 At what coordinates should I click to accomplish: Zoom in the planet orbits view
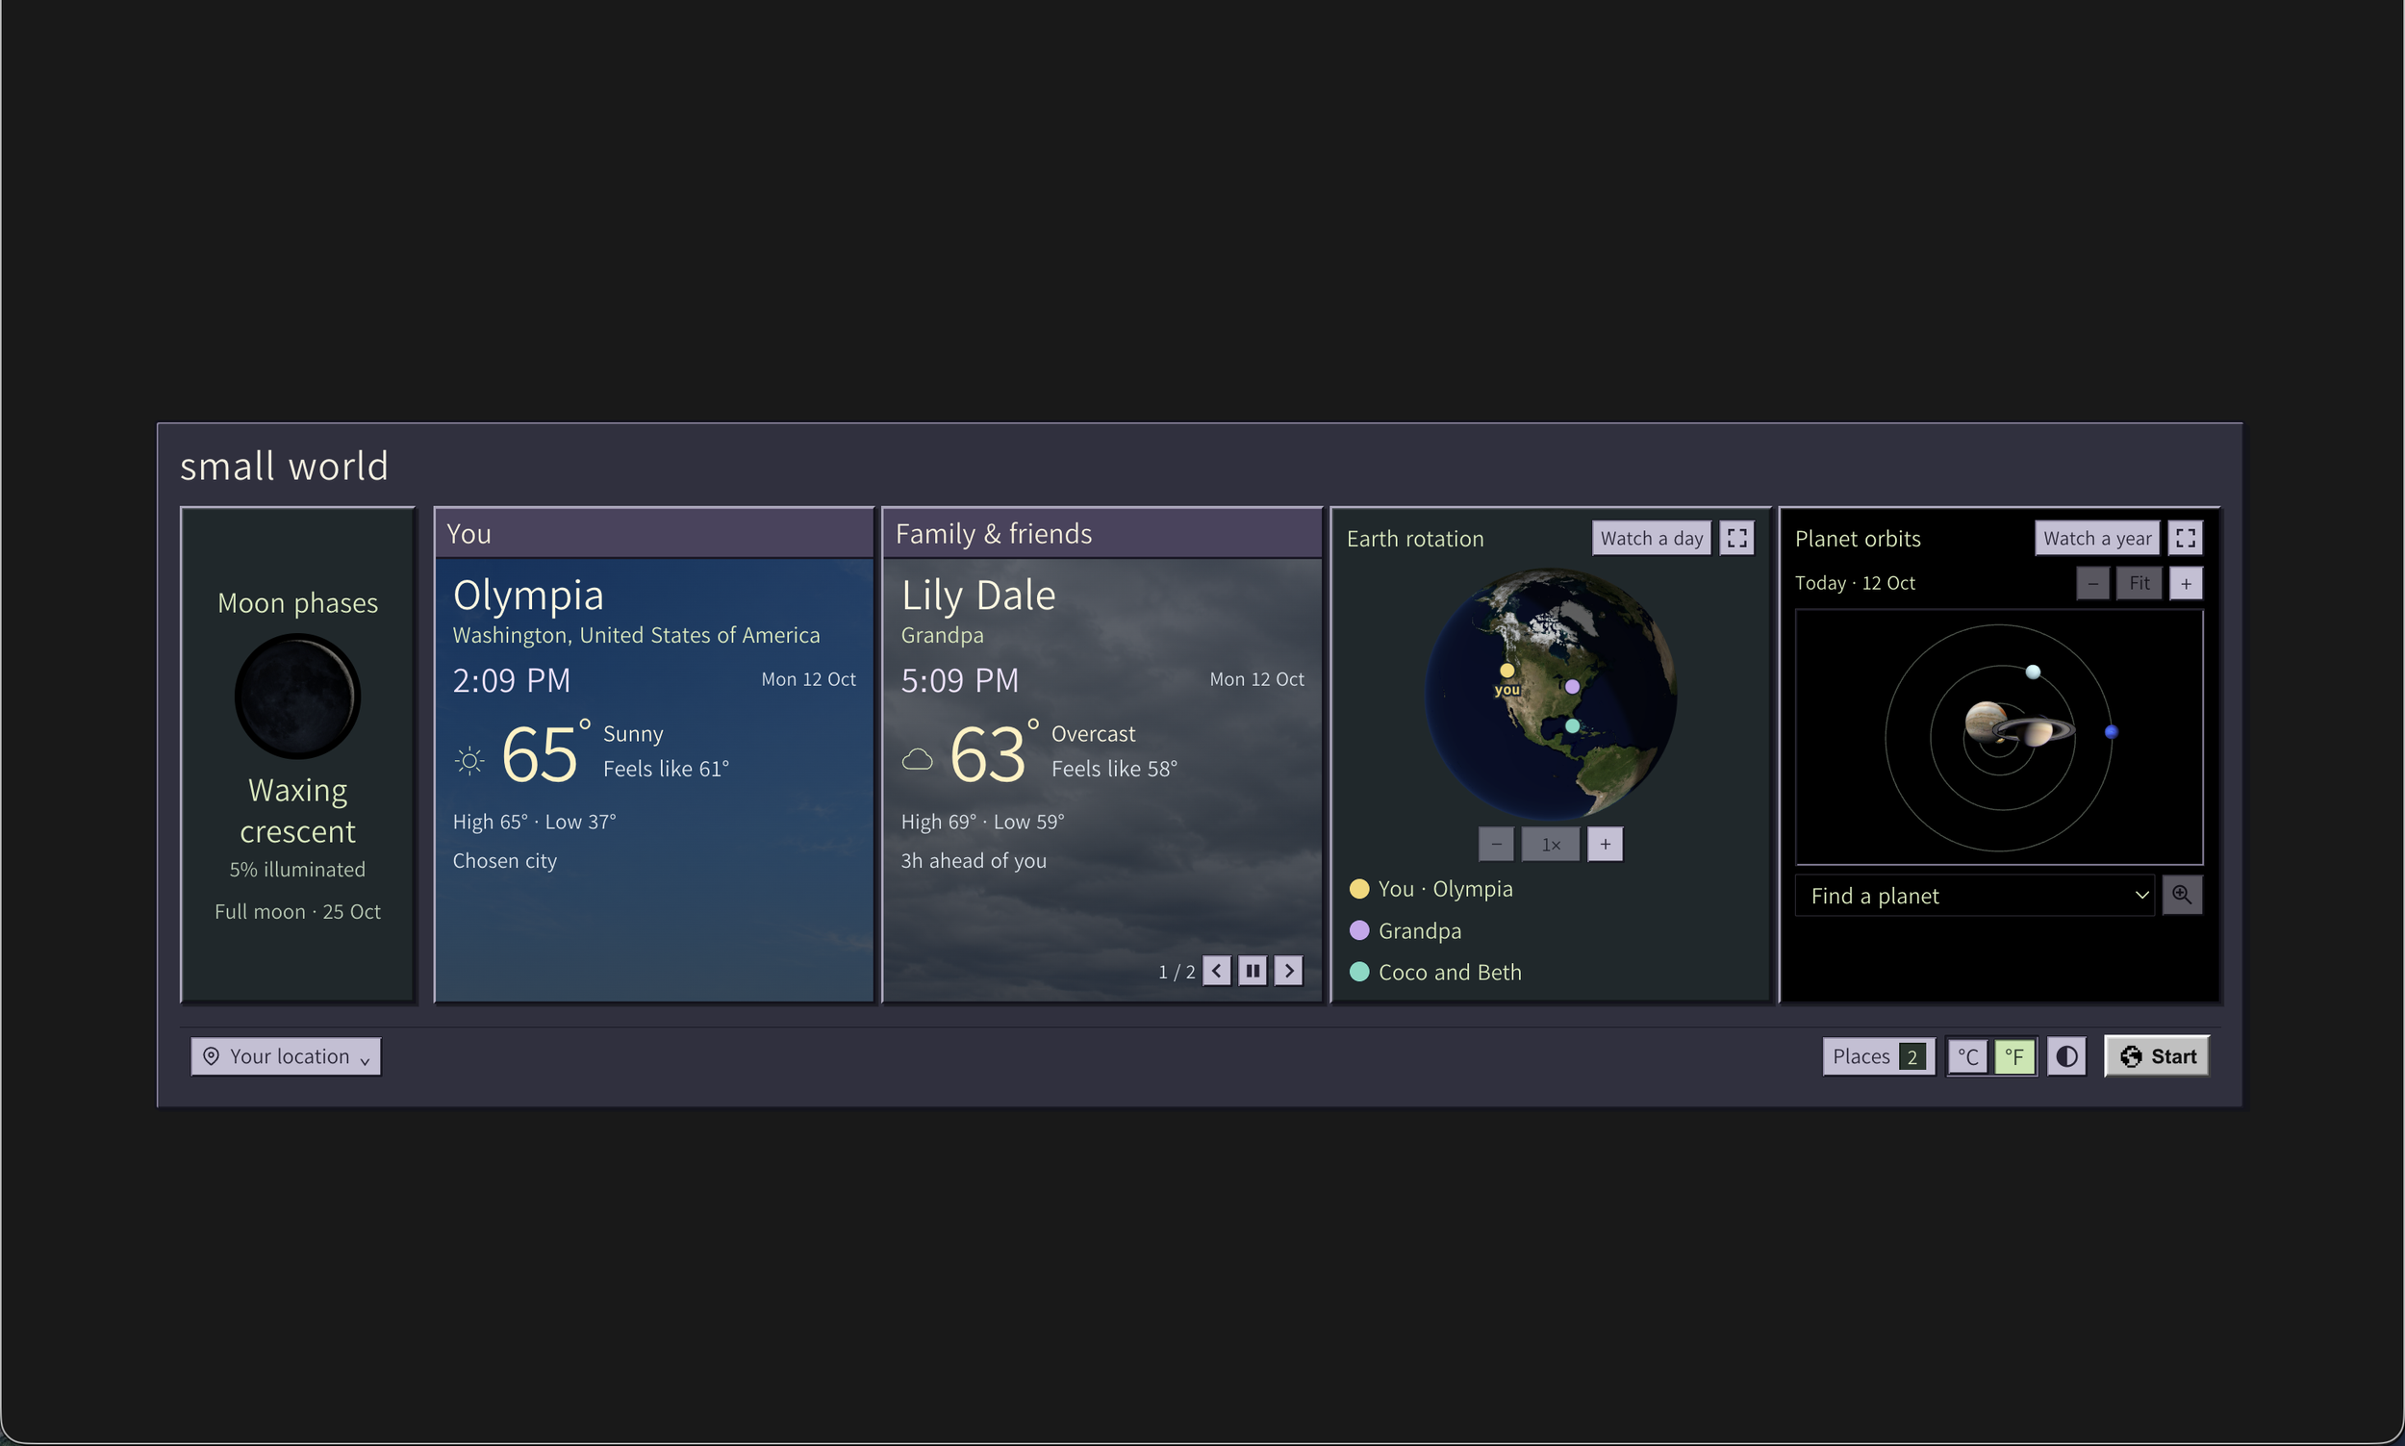coord(2187,584)
